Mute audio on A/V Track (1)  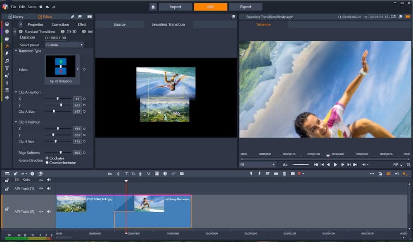(49, 188)
